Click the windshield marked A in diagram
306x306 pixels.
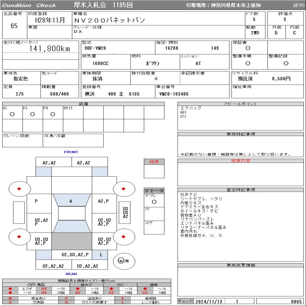(x=71, y=201)
